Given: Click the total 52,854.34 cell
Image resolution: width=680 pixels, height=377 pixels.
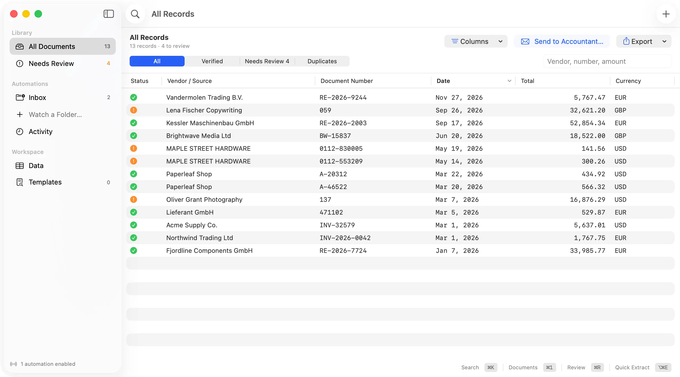Looking at the screenshot, I should (x=588, y=123).
